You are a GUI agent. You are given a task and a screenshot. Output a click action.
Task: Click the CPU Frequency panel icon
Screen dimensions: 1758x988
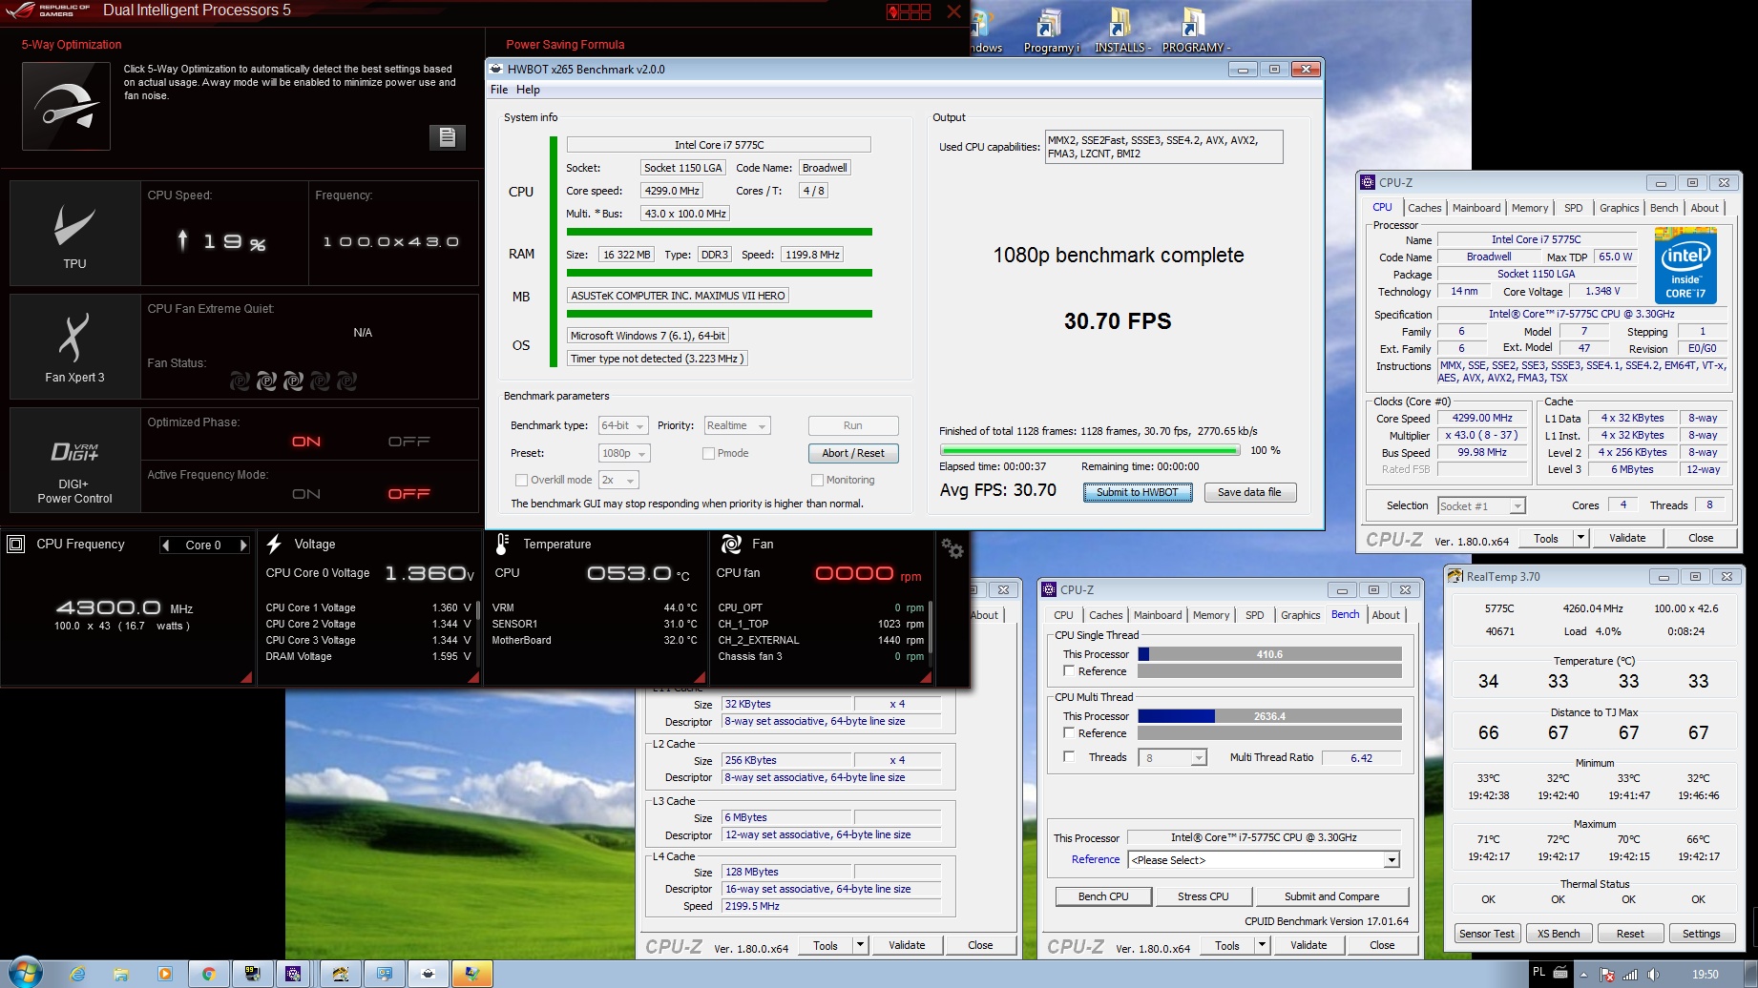point(15,545)
